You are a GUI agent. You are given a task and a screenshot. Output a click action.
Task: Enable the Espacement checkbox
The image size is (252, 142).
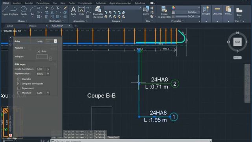pos(19,88)
